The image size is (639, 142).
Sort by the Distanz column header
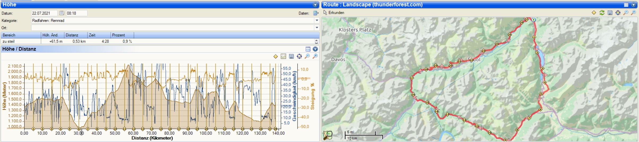pyautogui.click(x=76, y=35)
